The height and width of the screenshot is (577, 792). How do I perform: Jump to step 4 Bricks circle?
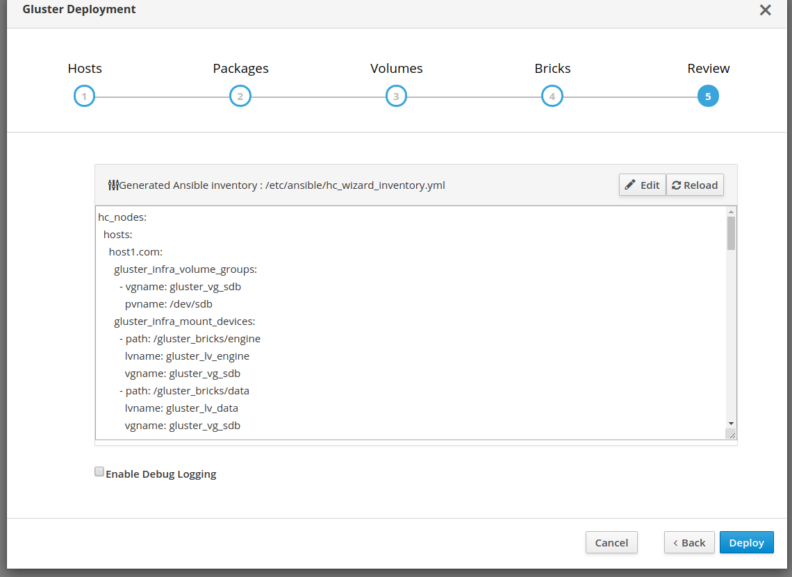pos(552,97)
